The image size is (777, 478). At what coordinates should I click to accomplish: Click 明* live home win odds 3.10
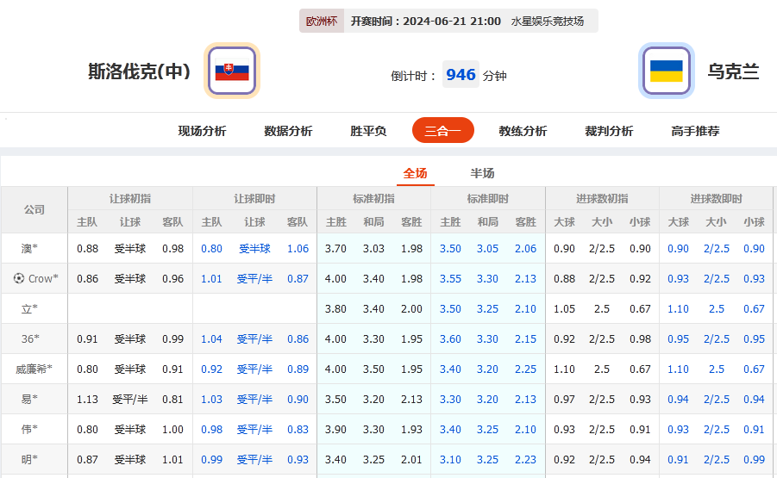coord(450,460)
